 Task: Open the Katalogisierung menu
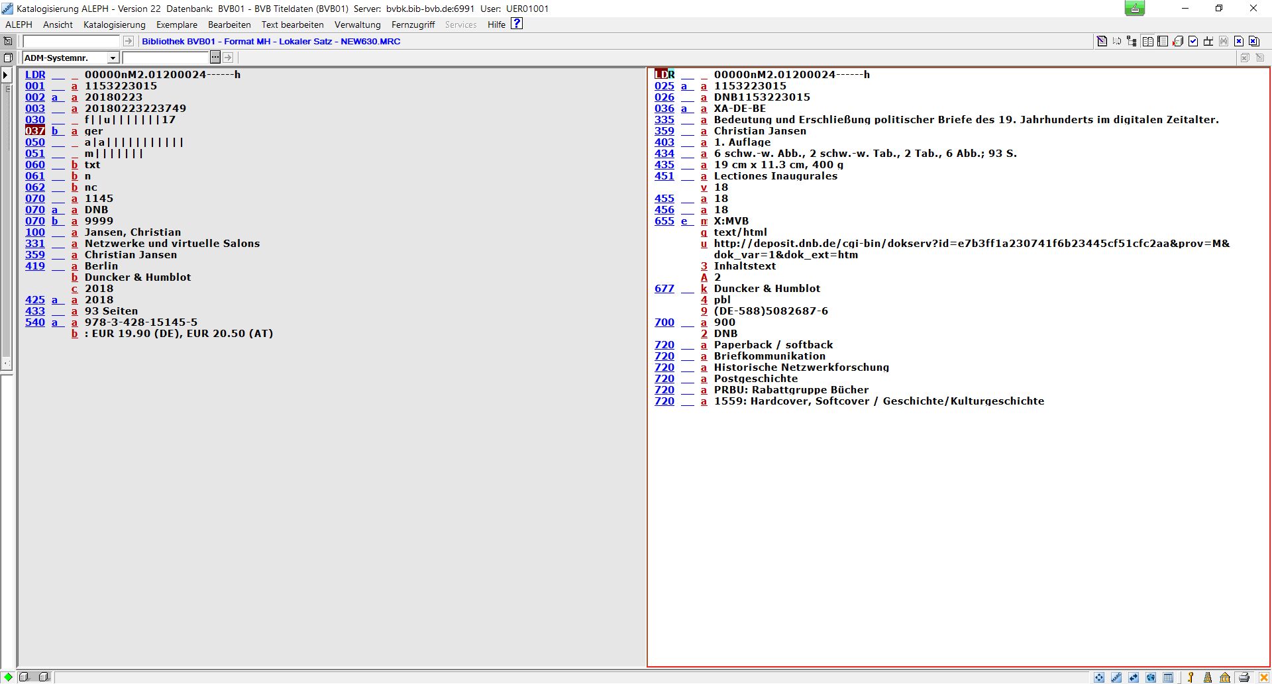[x=114, y=24]
